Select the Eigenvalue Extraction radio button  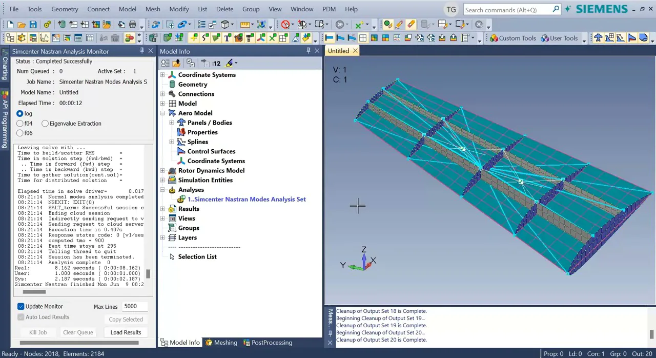click(x=45, y=123)
